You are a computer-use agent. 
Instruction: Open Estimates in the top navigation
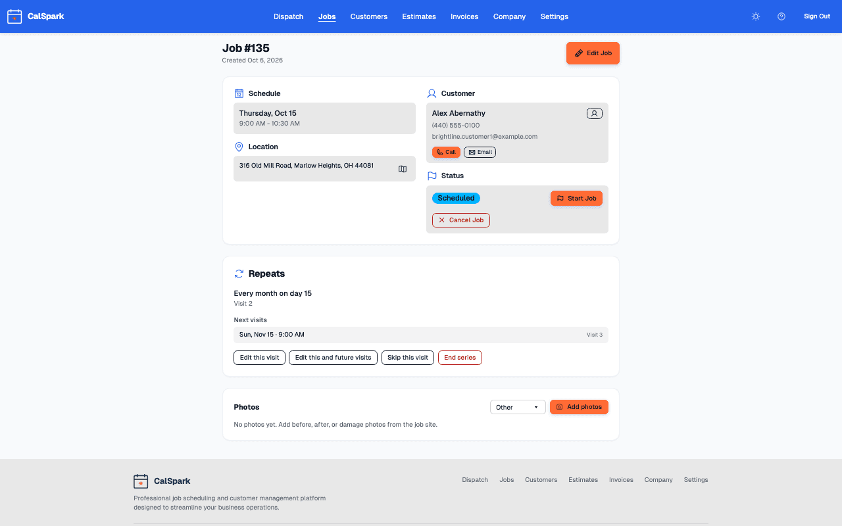click(419, 16)
